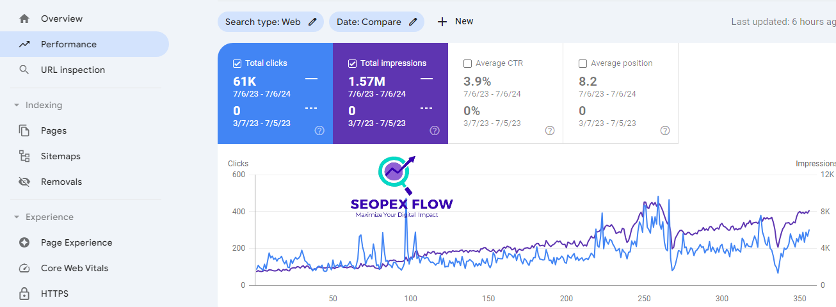
Task: Click 3/7/23 - 7/5/23 range on Total clicks card
Action: tap(262, 123)
